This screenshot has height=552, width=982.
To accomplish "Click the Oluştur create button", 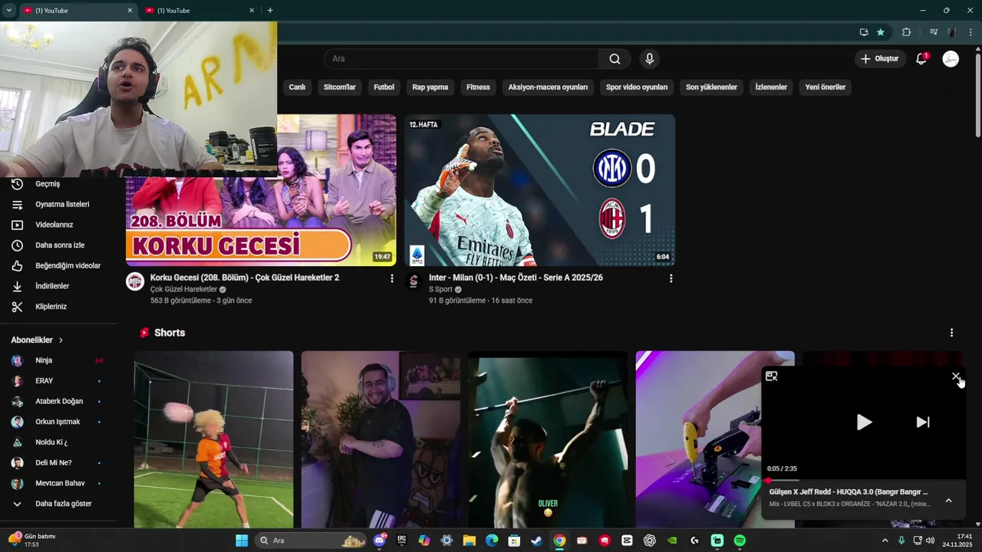I will (x=879, y=59).
